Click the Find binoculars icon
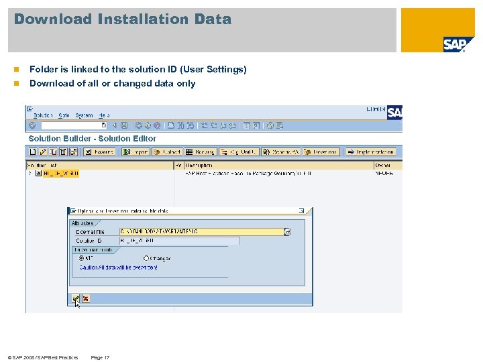483x362 pixels. tap(181, 125)
